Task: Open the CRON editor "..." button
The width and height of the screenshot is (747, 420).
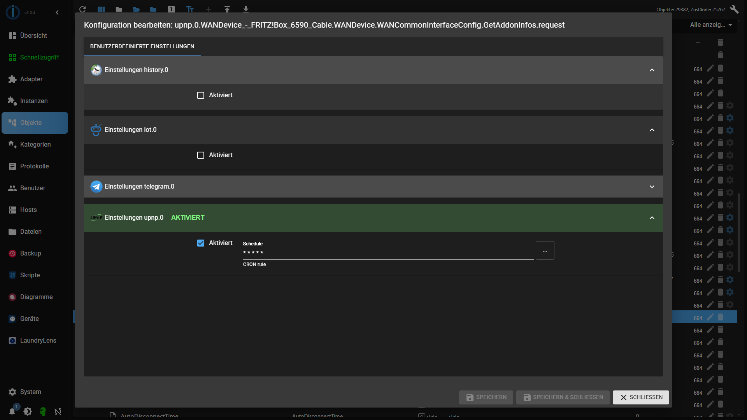Action: click(545, 251)
